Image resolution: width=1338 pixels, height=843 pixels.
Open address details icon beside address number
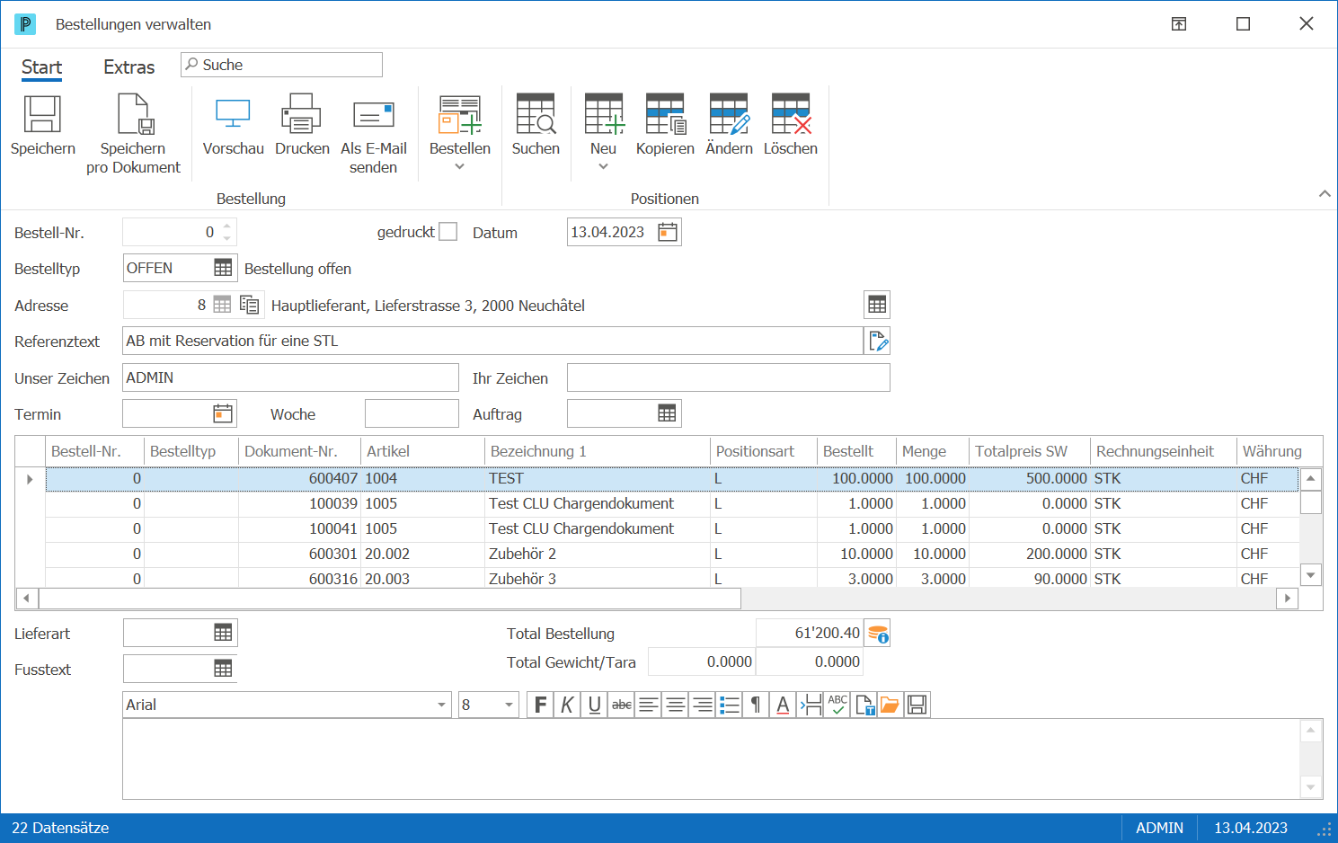[249, 305]
